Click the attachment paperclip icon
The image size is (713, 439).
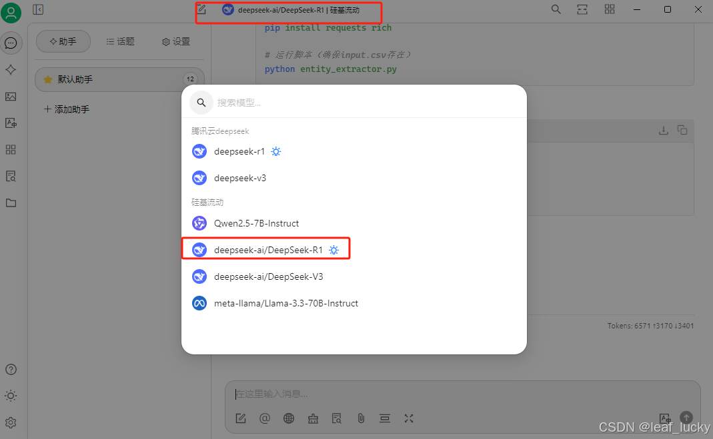click(361, 418)
